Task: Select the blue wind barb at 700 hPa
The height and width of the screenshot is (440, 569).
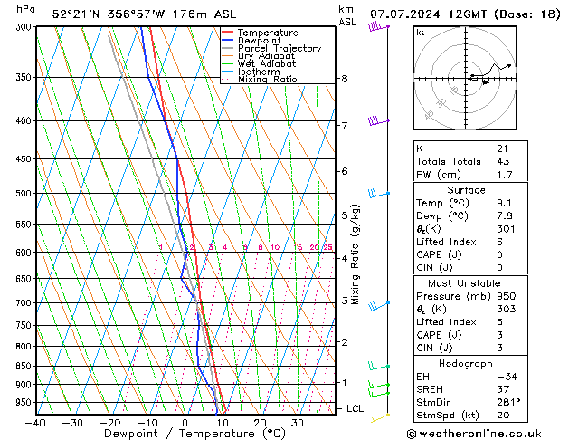Action: pos(381,303)
